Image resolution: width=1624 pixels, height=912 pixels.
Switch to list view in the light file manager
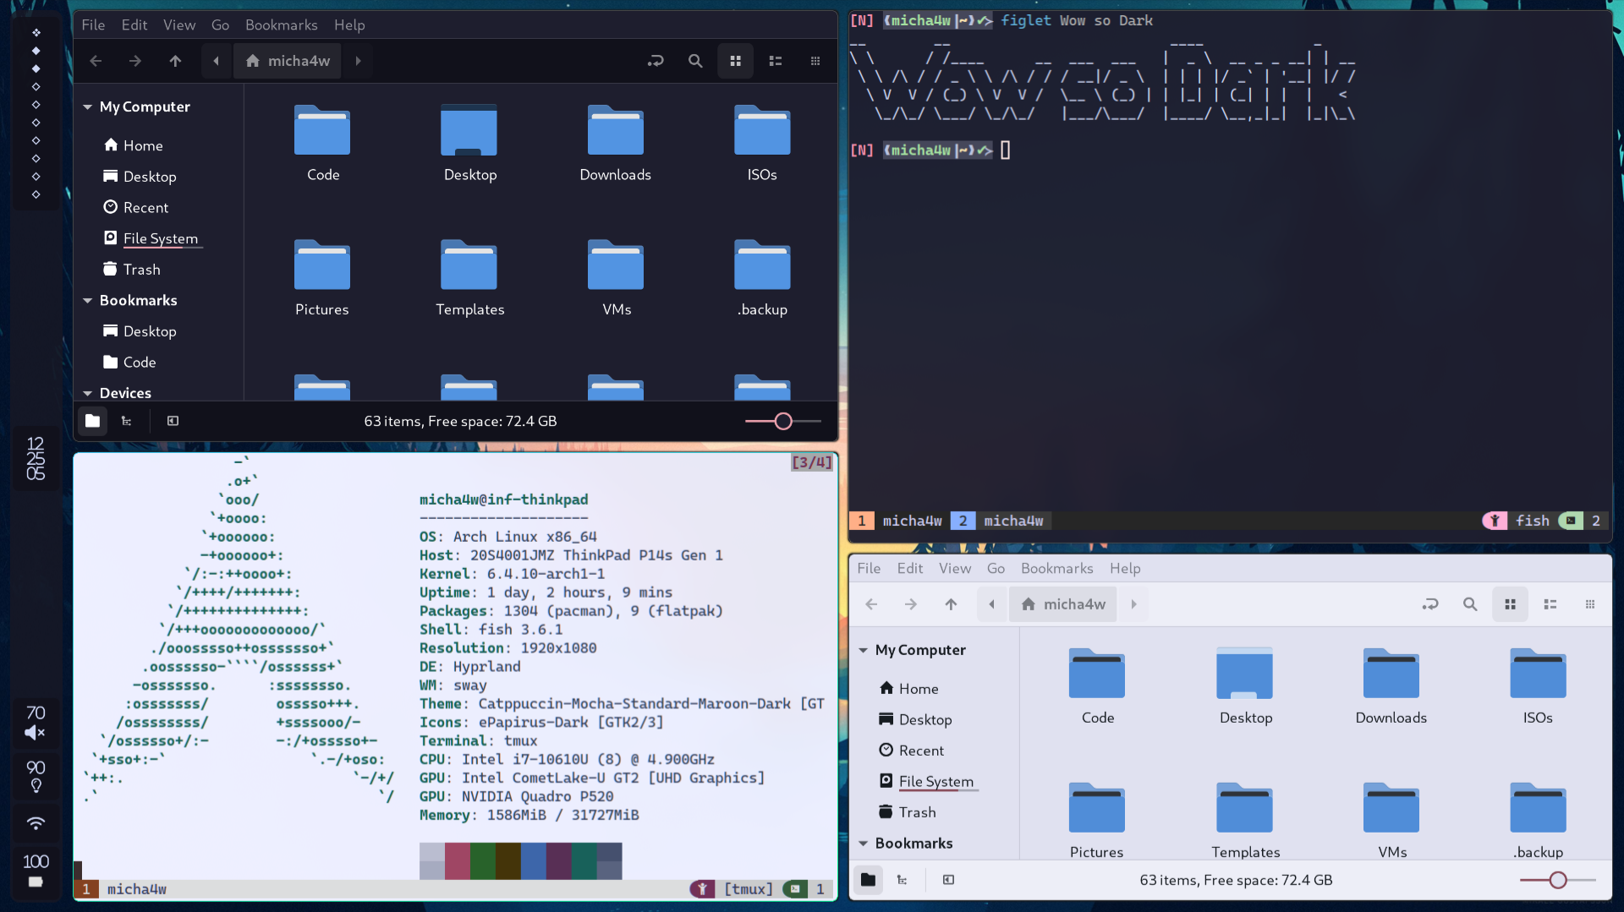tap(1550, 604)
